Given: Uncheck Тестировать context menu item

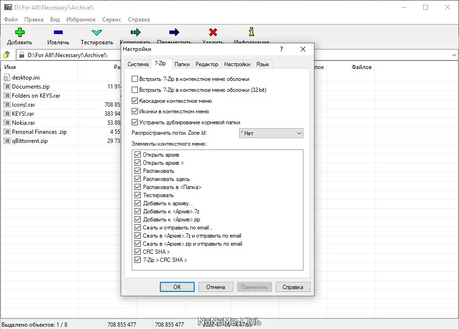Looking at the screenshot, I should click(x=137, y=195).
